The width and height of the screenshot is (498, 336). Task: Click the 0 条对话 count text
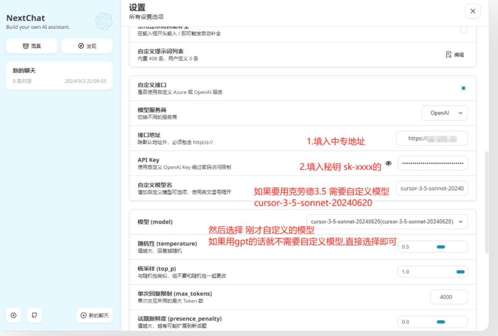[x=22, y=81]
